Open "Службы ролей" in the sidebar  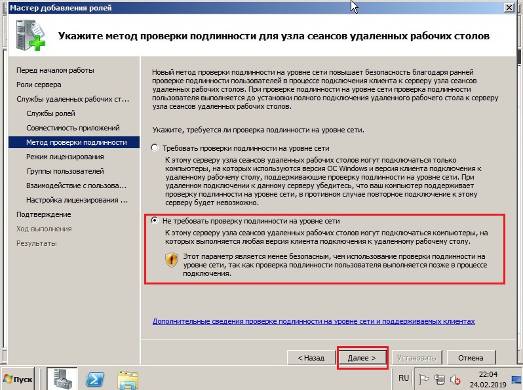pos(50,113)
